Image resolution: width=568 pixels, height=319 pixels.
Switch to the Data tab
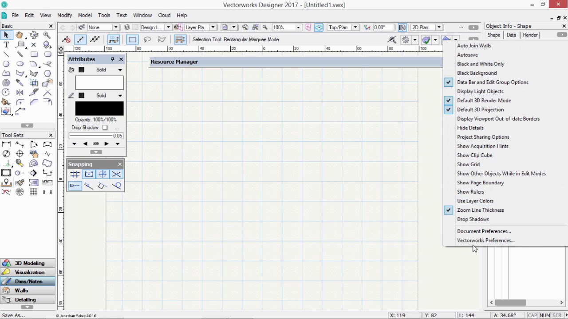pyautogui.click(x=511, y=35)
